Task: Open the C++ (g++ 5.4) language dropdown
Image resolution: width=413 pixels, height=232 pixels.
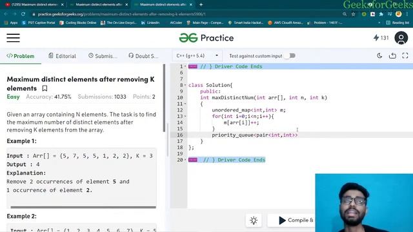Action: tap(197, 56)
